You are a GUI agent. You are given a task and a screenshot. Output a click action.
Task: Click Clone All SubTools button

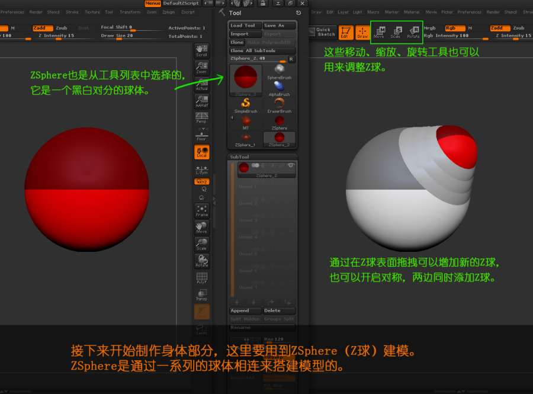(x=262, y=50)
